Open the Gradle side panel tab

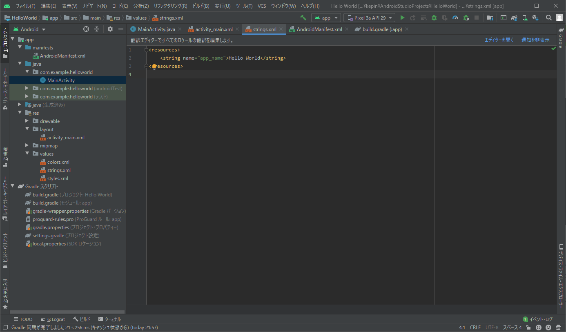(x=561, y=38)
